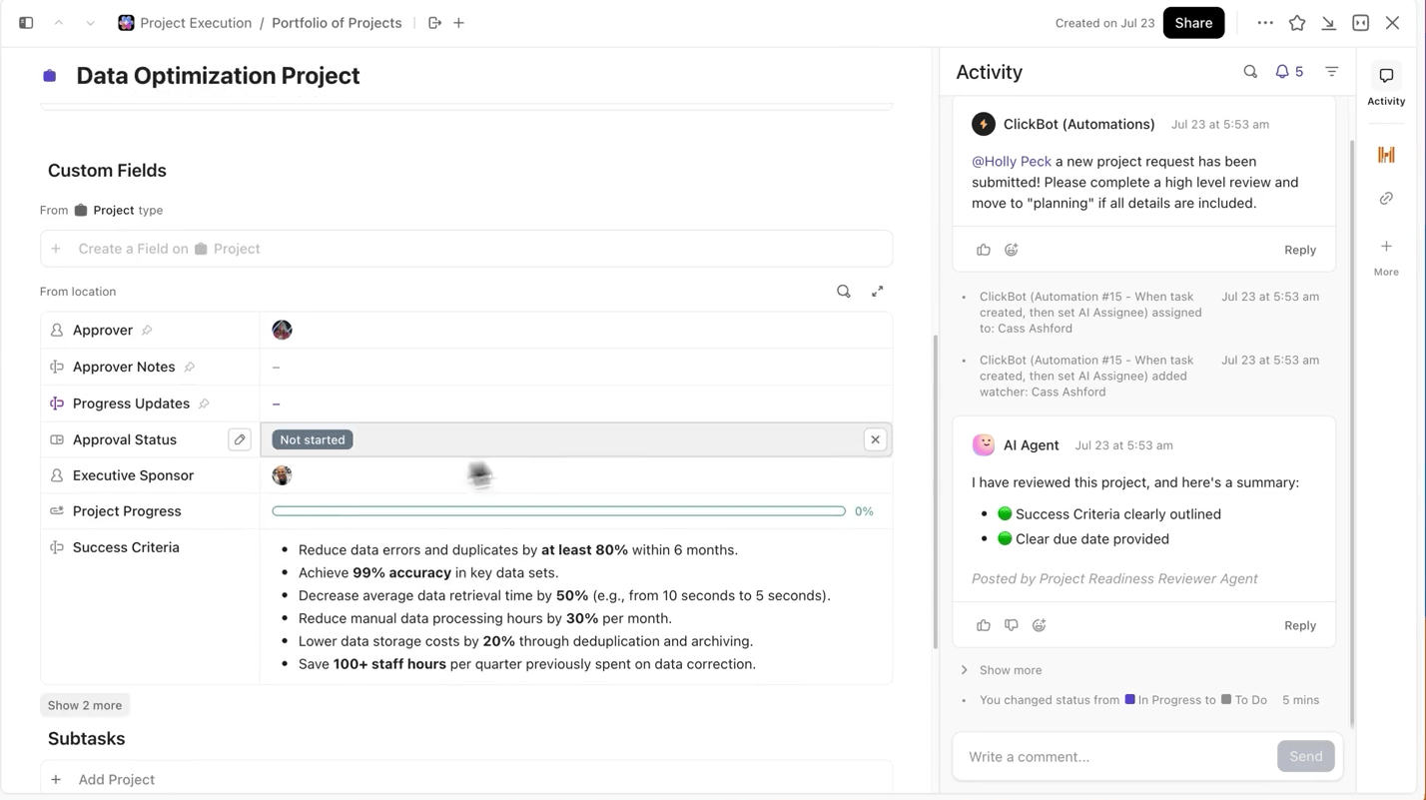Open the Activity tab in the right sidebar
The height and width of the screenshot is (800, 1426).
[1386, 85]
